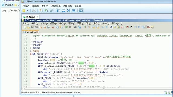
Task: Collapse the fold marker at line 23 BODY
Action: pyautogui.click(x=31, y=48)
